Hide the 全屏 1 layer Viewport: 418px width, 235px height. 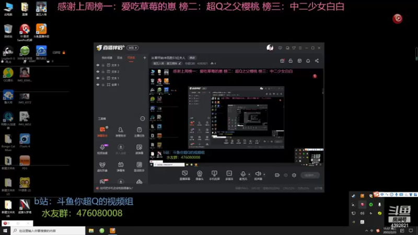point(98,85)
